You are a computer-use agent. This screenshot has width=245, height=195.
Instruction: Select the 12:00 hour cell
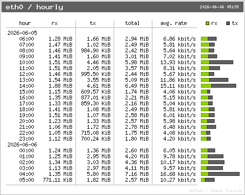26,74
